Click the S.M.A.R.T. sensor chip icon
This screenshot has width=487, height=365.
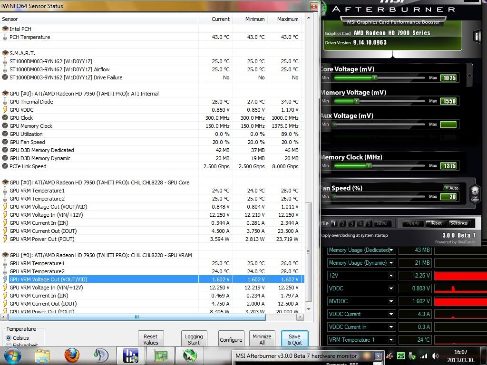[5, 53]
